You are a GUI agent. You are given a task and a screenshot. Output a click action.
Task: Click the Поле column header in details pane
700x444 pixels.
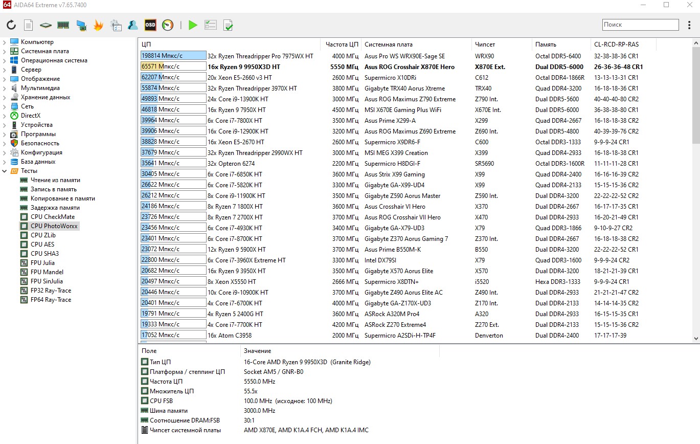point(189,351)
